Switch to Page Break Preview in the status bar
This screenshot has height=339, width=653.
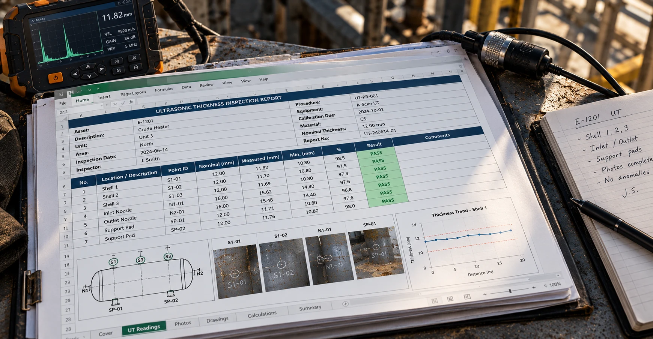click(x=467, y=297)
